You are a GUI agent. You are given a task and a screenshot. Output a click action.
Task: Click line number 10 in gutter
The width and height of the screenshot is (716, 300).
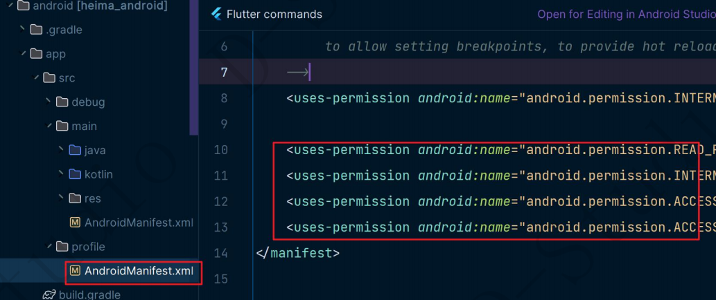pyautogui.click(x=221, y=150)
